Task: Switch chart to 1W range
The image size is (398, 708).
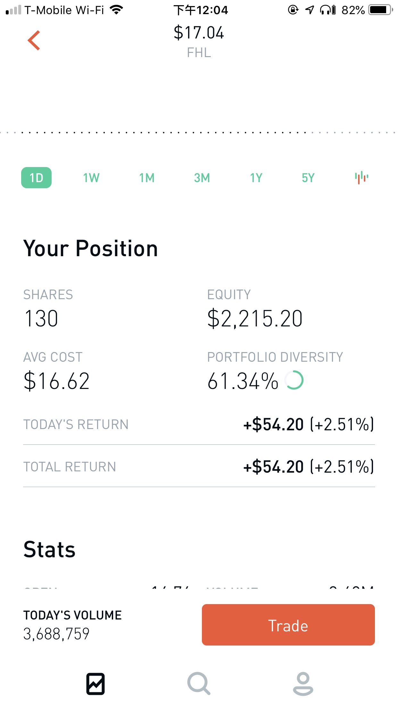Action: 91,178
